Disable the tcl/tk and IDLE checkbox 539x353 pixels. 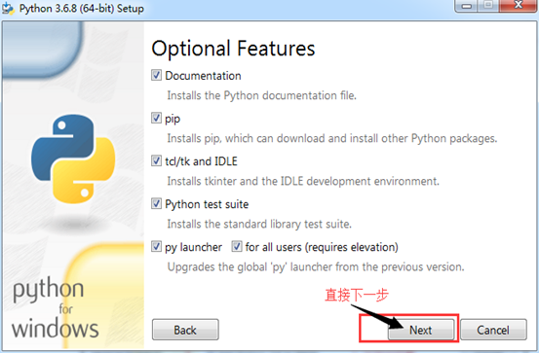[x=156, y=160]
